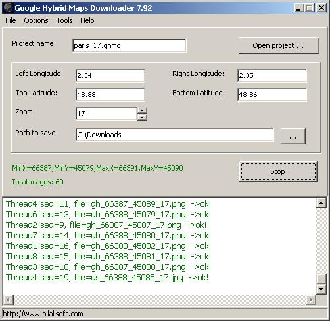Open the Tools menu
The height and width of the screenshot is (321, 330).
click(x=64, y=20)
